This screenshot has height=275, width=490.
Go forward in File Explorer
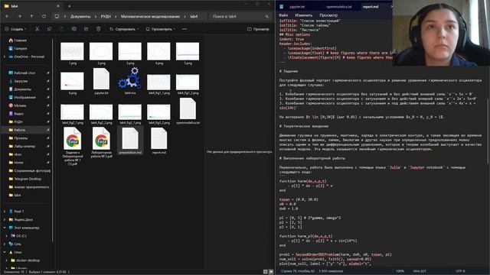pyautogui.click(x=19, y=16)
